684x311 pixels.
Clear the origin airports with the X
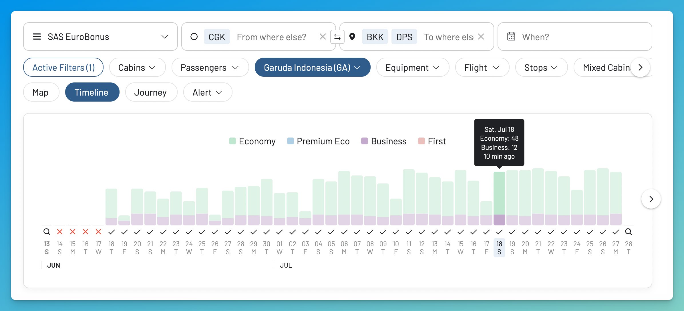pyautogui.click(x=323, y=37)
